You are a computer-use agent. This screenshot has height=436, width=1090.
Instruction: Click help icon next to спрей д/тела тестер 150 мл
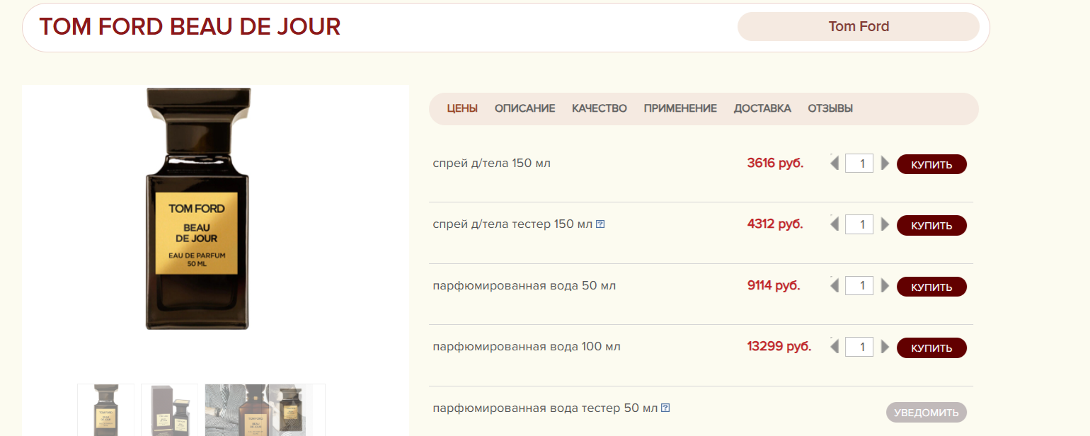600,224
